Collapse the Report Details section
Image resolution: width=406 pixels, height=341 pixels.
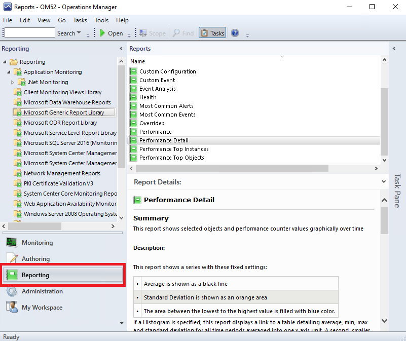384,181
